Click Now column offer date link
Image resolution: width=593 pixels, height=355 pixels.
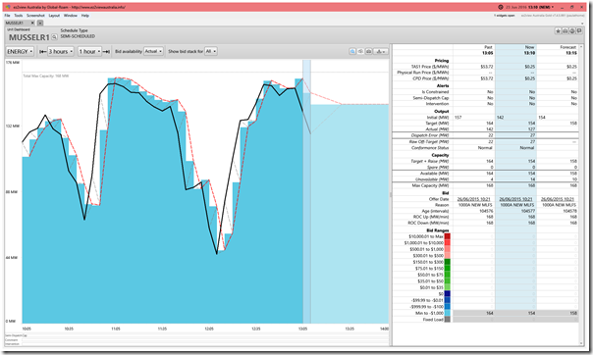pos(515,199)
